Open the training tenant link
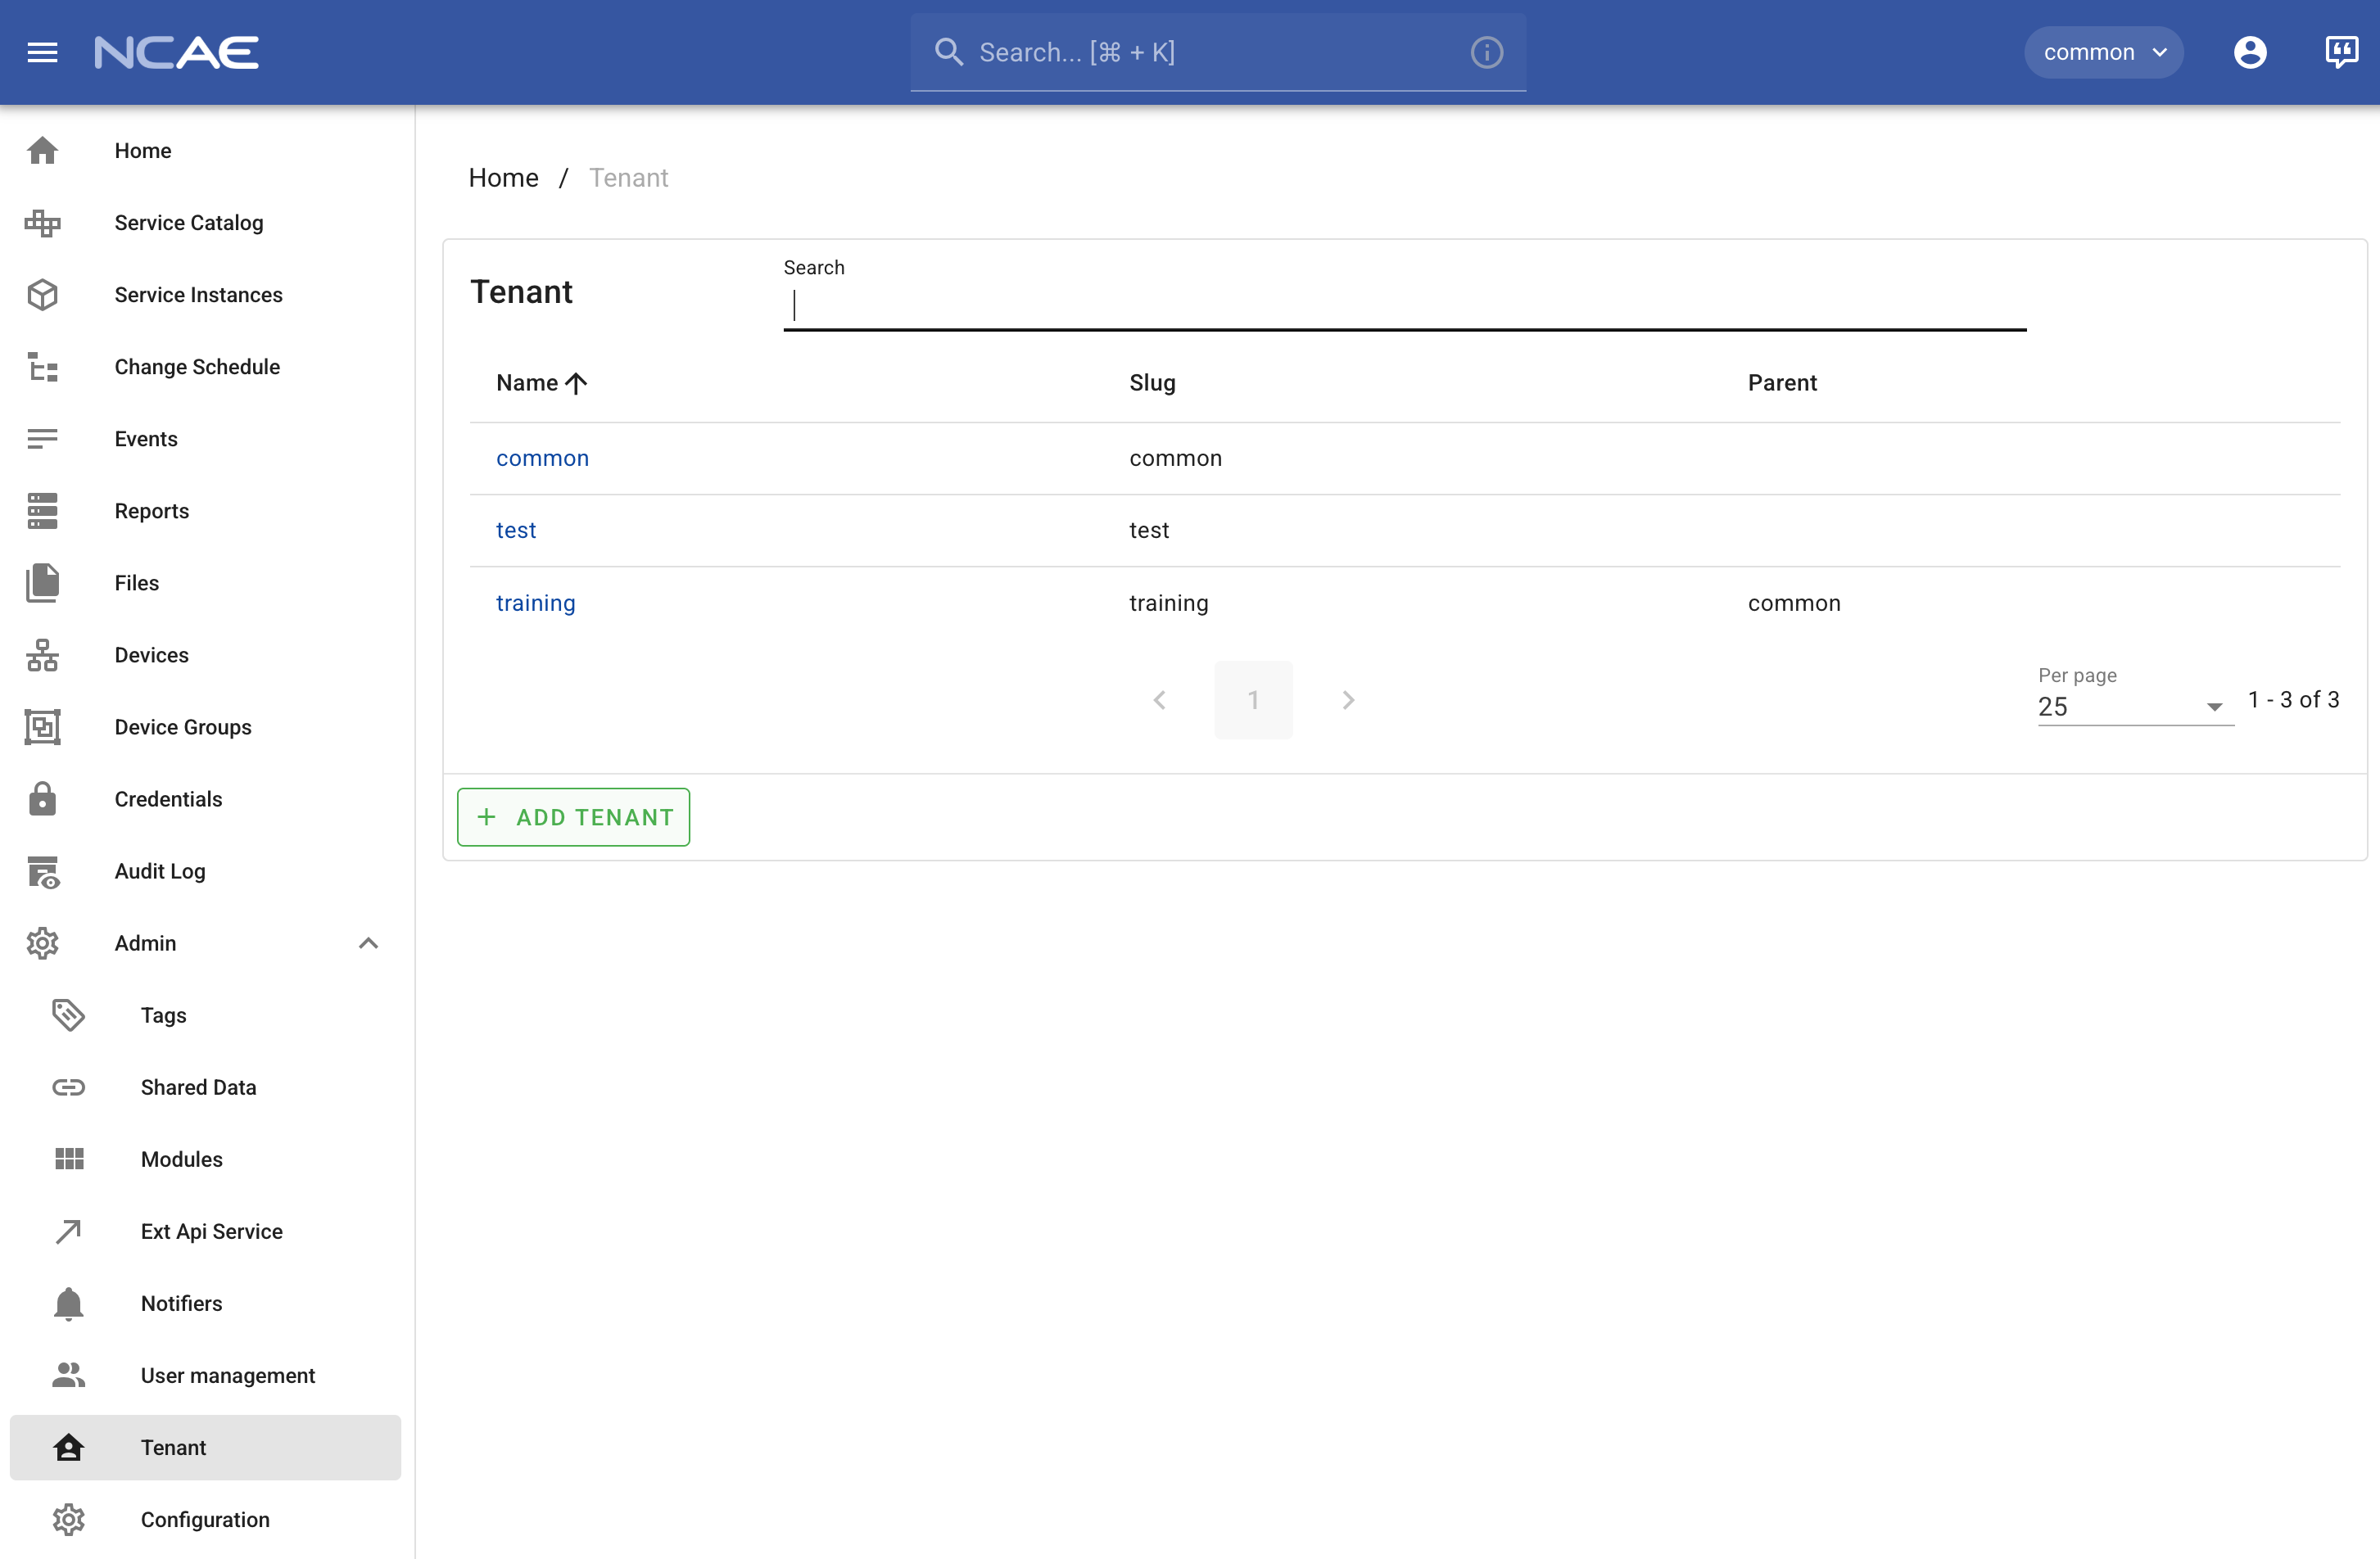 click(535, 603)
